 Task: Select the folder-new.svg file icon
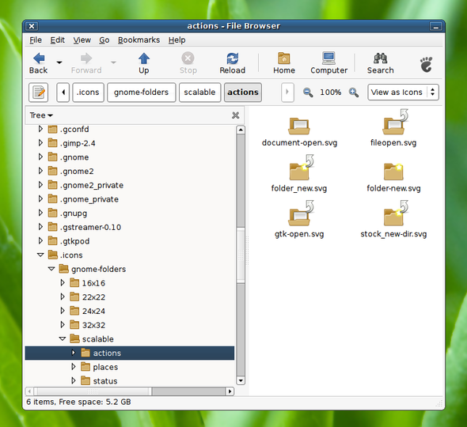click(393, 172)
